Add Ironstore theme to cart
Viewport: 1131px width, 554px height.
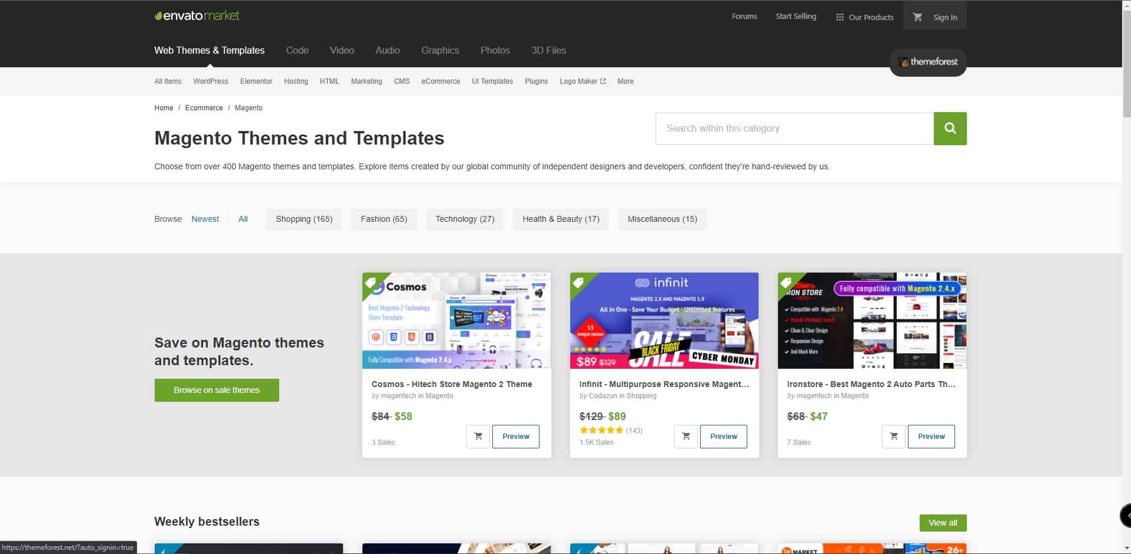click(894, 437)
